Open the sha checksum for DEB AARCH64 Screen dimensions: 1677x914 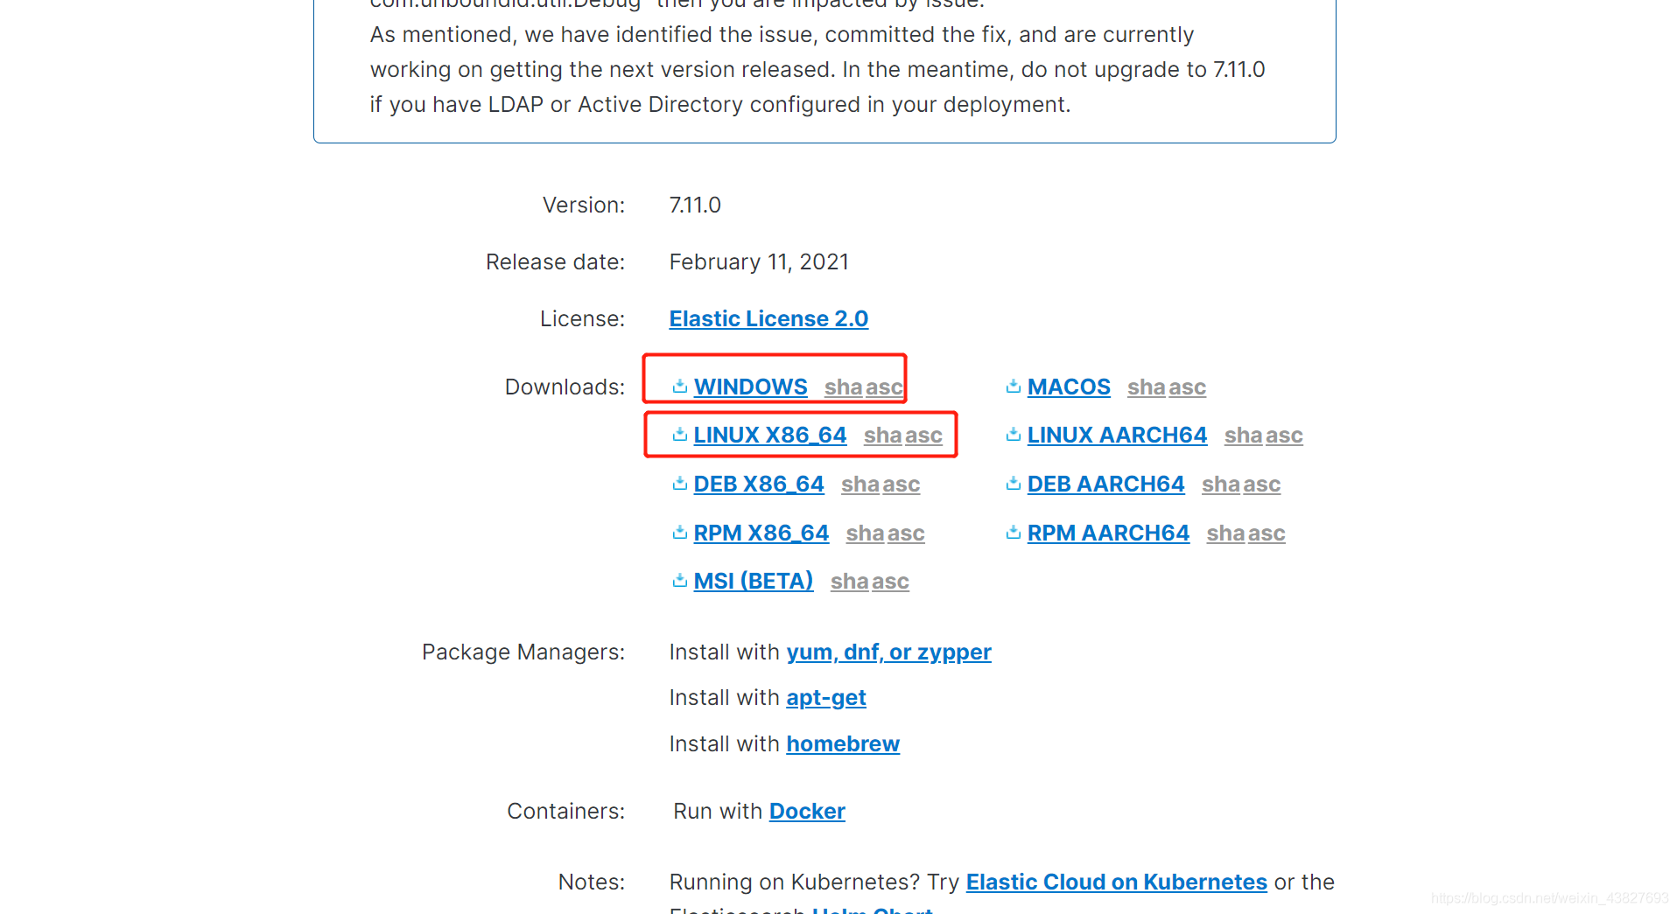[x=1221, y=484]
